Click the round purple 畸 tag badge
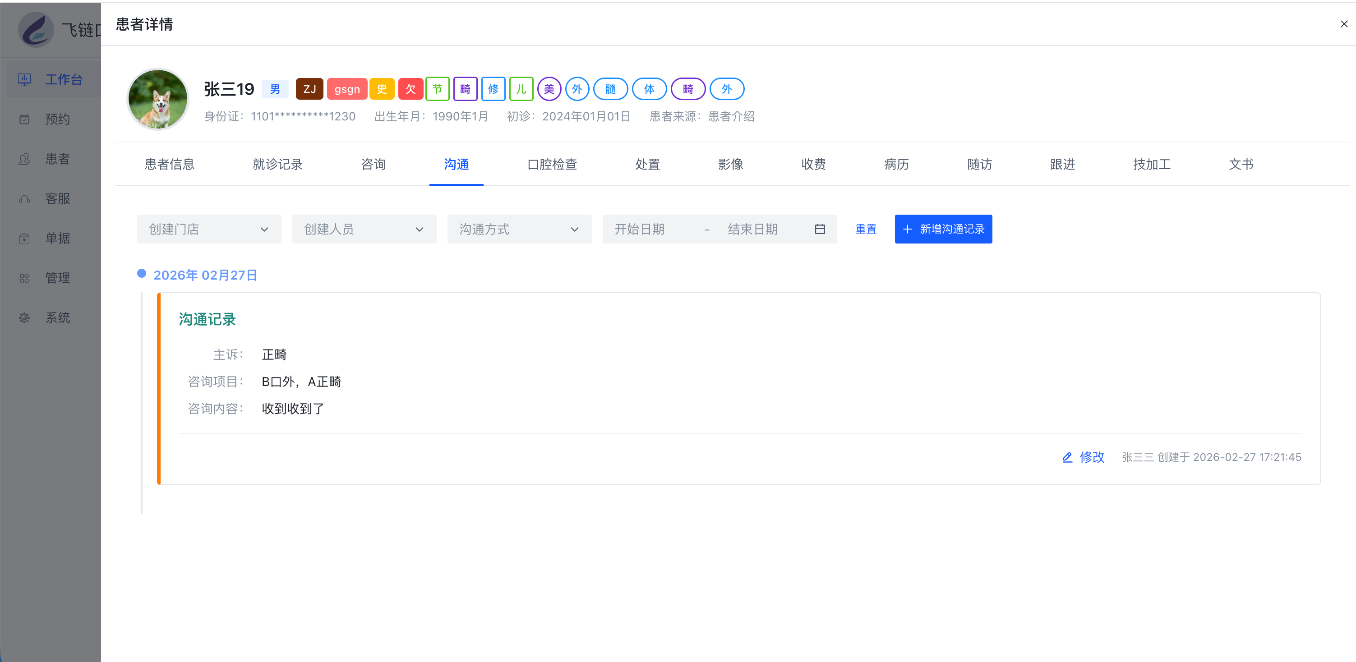This screenshot has width=1356, height=662. coord(688,89)
